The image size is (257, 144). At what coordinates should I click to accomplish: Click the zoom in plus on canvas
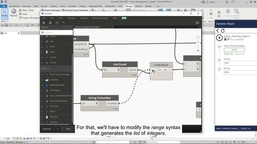[198, 42]
